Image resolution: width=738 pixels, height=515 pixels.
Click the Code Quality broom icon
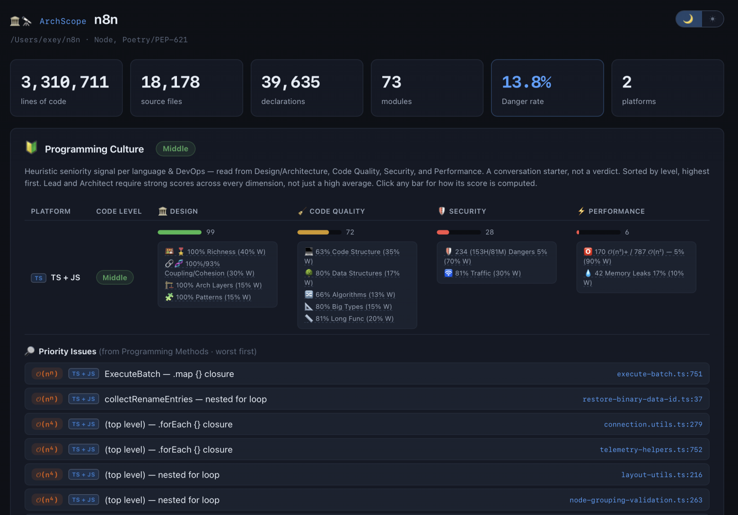coord(302,211)
